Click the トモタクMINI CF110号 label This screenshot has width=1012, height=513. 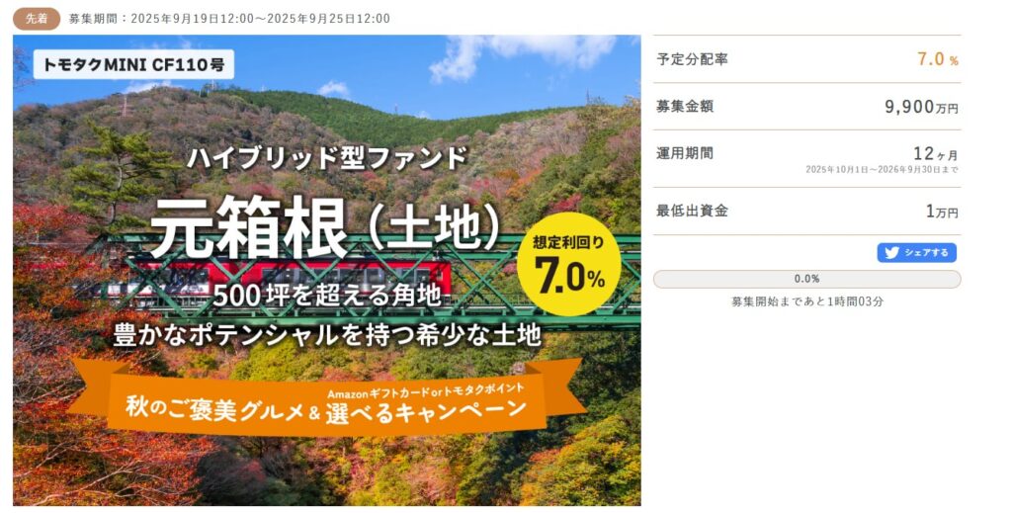tap(133, 64)
